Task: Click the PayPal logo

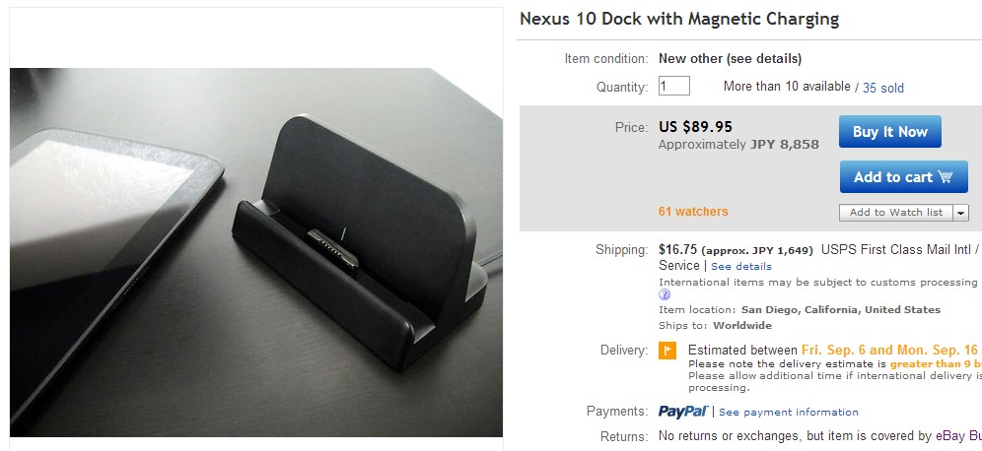Action: point(683,412)
